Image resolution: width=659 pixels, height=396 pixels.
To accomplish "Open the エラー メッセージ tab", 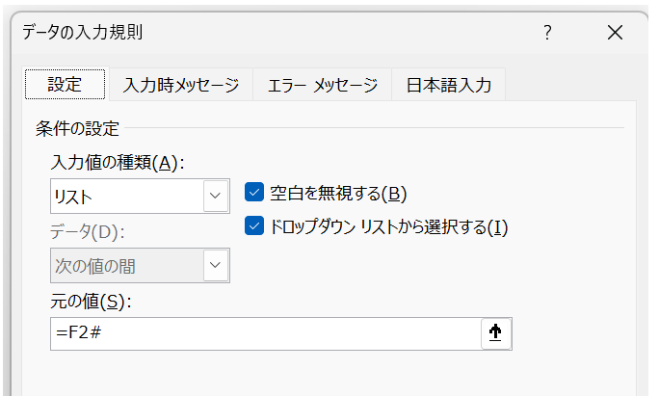I will pyautogui.click(x=323, y=86).
